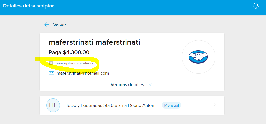This screenshot has width=266, height=124.
Task: Click the circular frame around the logo
Action: 199,57
